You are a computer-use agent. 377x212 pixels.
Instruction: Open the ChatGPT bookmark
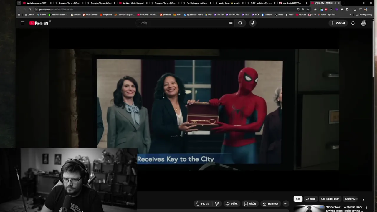point(29,15)
